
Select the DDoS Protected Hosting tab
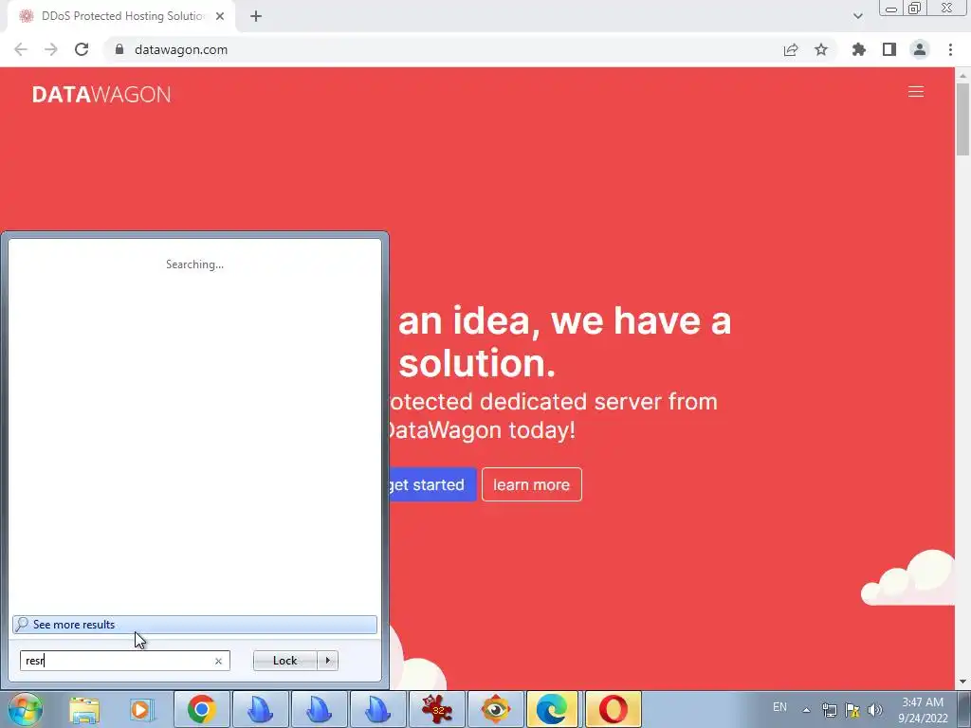pyautogui.click(x=120, y=16)
